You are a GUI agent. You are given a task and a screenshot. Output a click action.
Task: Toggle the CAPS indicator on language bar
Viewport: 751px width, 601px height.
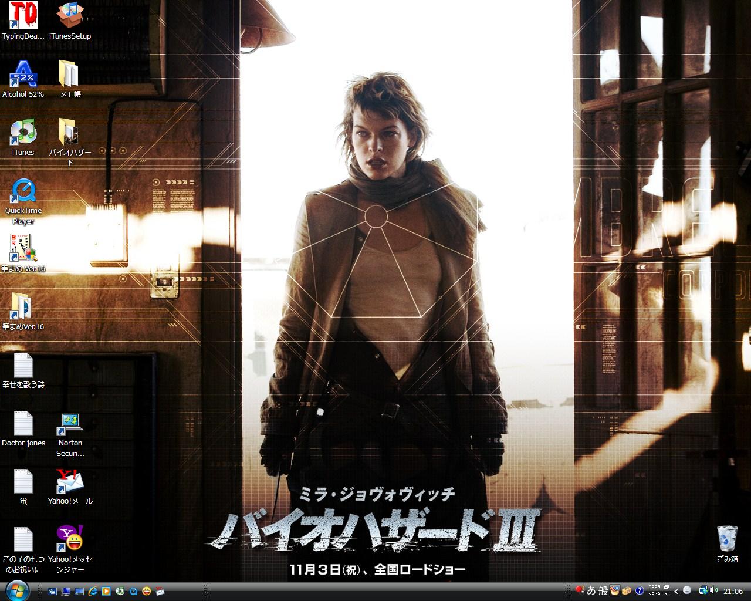pyautogui.click(x=654, y=587)
